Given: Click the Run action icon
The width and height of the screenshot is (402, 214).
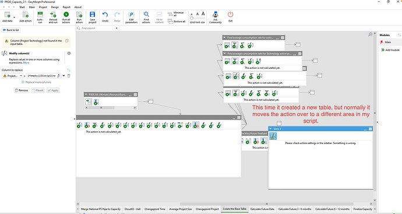Looking at the screenshot, I should [x=79, y=15].
